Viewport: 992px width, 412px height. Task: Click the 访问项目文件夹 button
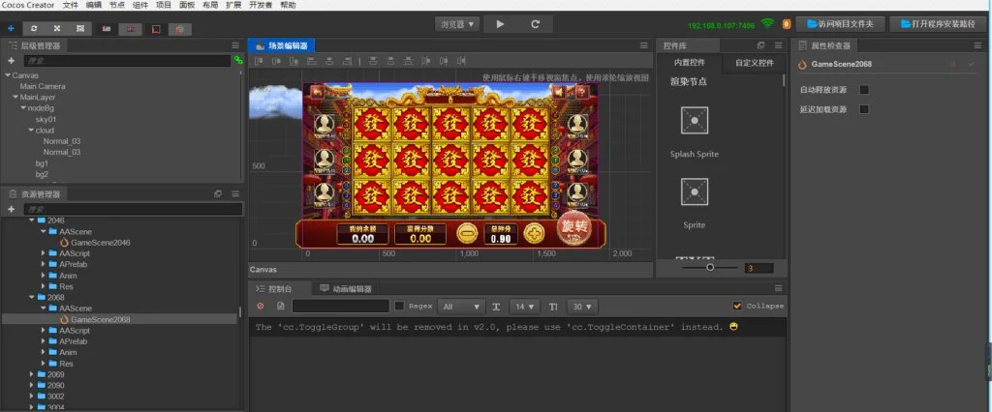click(840, 24)
